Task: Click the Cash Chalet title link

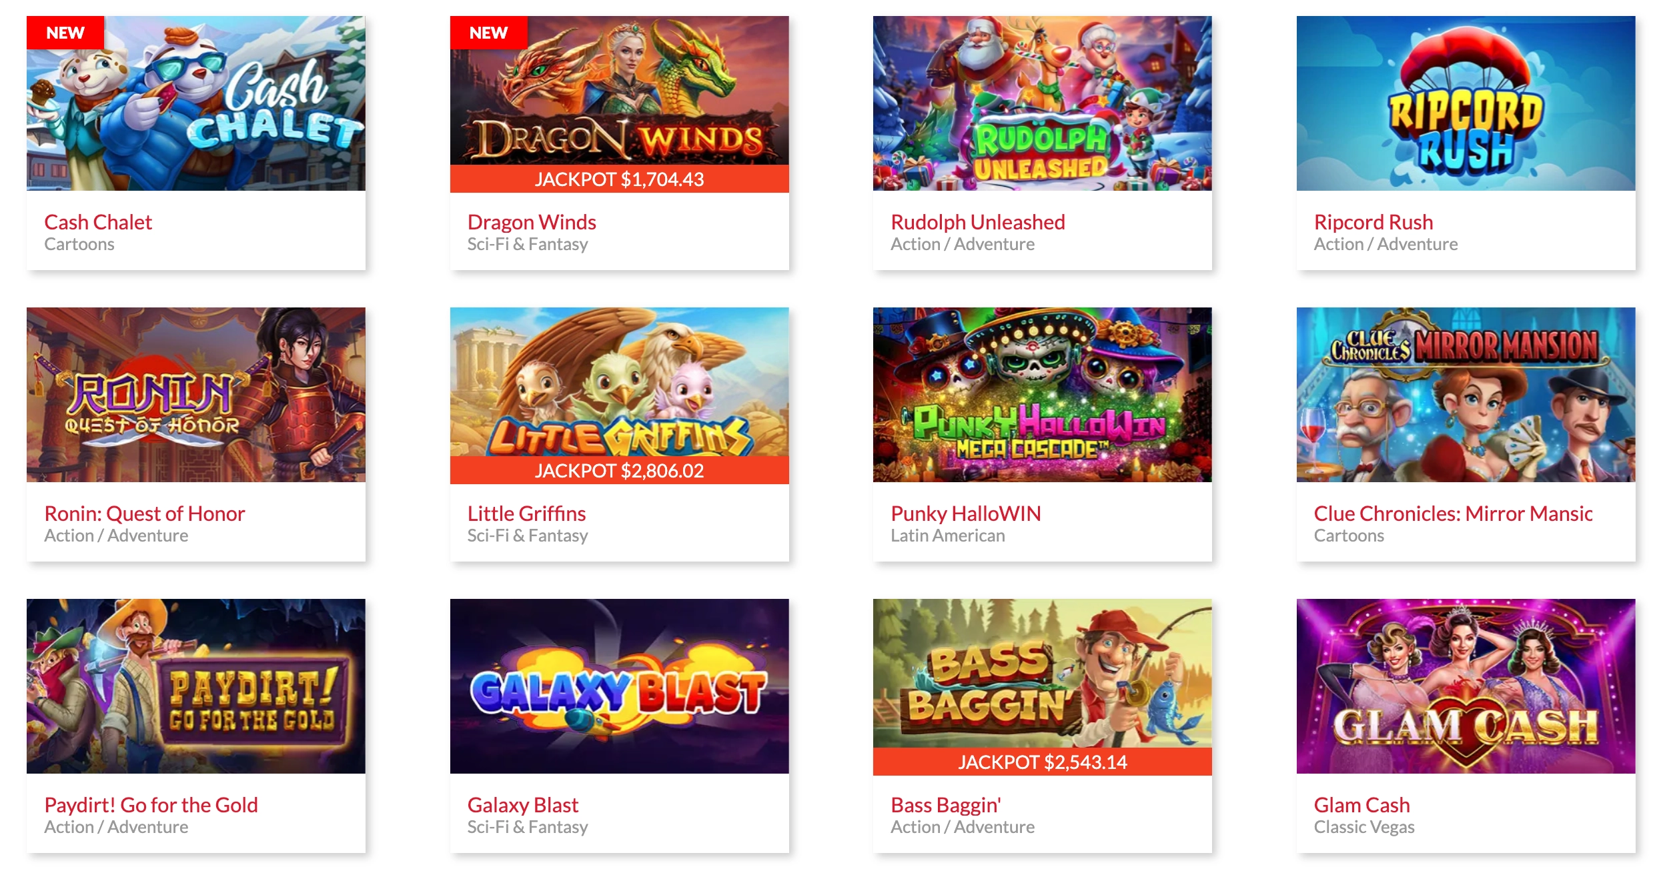Action: (x=98, y=222)
